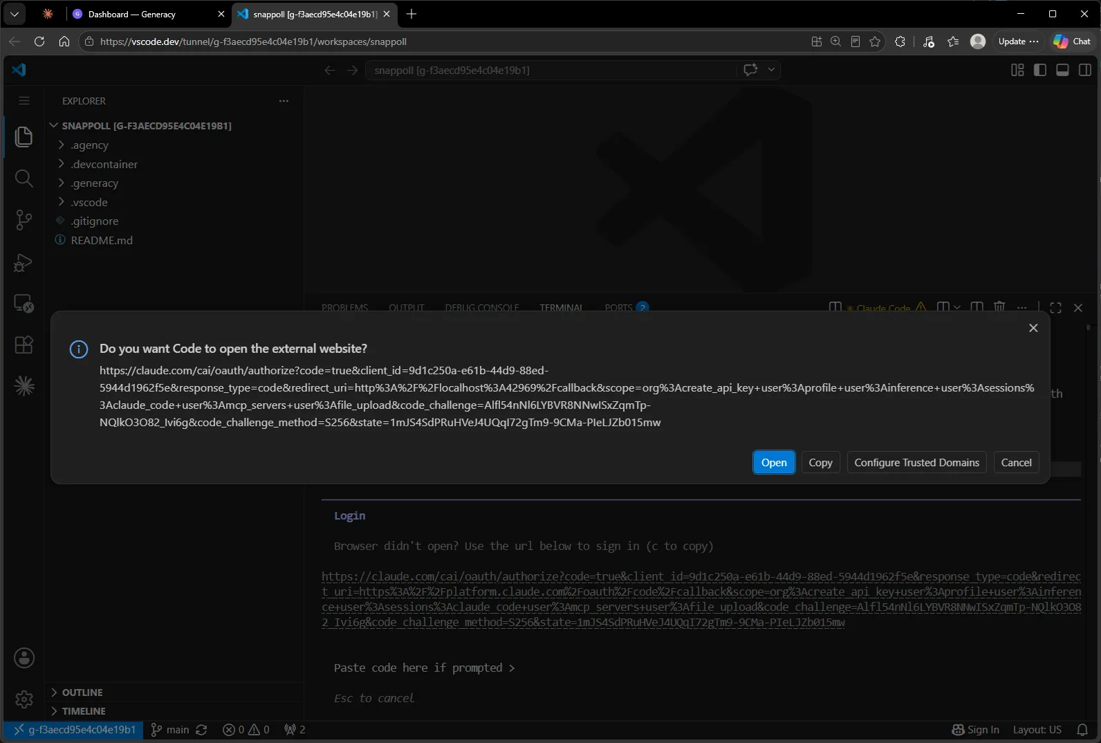This screenshot has height=743, width=1101.
Task: Go forward in VS Code navigation
Action: pyautogui.click(x=352, y=70)
